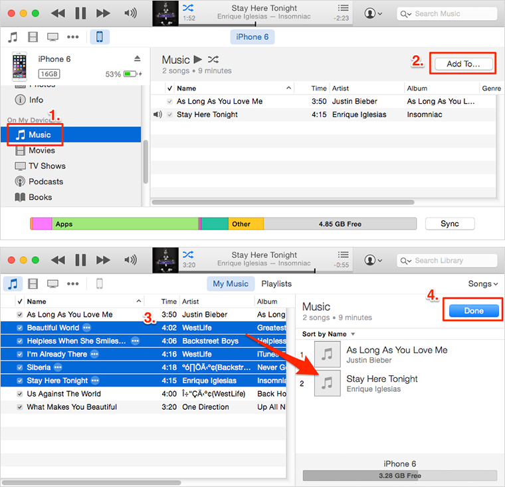The image size is (505, 487).
Task: Select Music under On My Device
Action: 70,134
